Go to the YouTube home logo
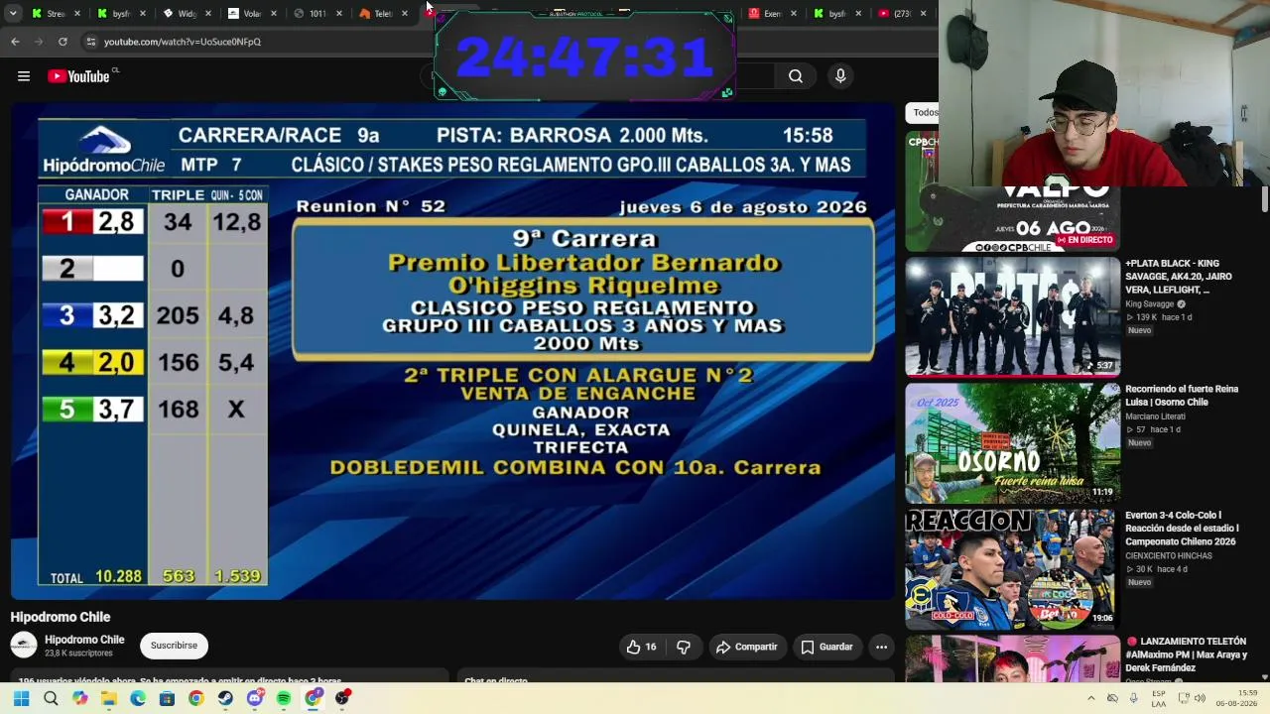The width and height of the screenshot is (1270, 714). point(78,76)
